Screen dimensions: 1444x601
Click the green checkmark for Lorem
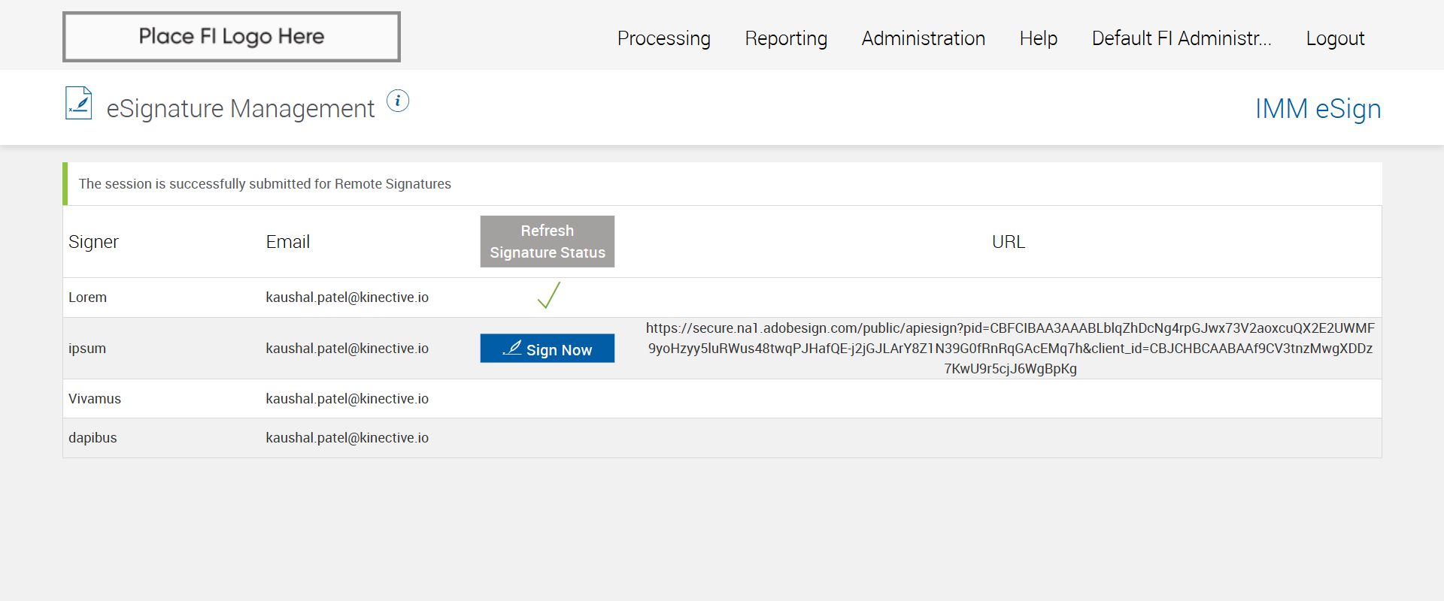549,295
